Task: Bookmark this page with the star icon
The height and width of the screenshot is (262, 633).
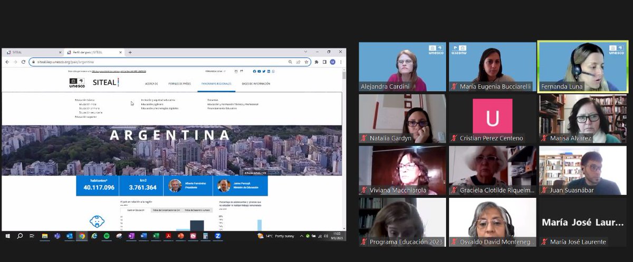Action: click(306, 62)
